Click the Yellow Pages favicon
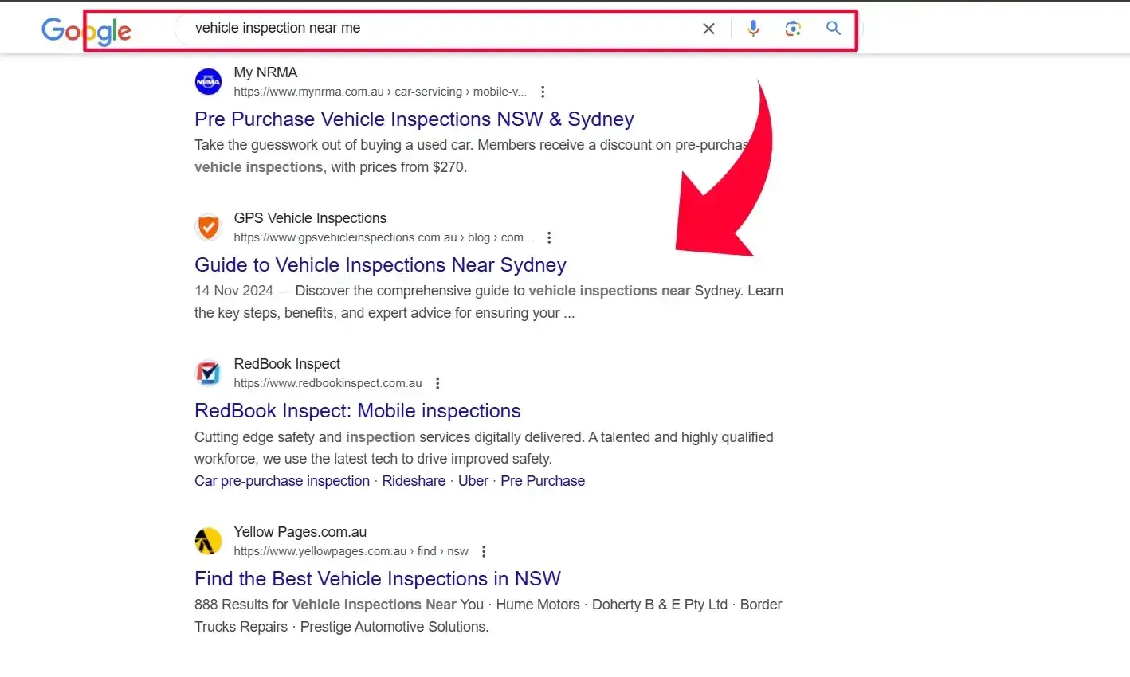The image size is (1130, 677). (x=208, y=541)
